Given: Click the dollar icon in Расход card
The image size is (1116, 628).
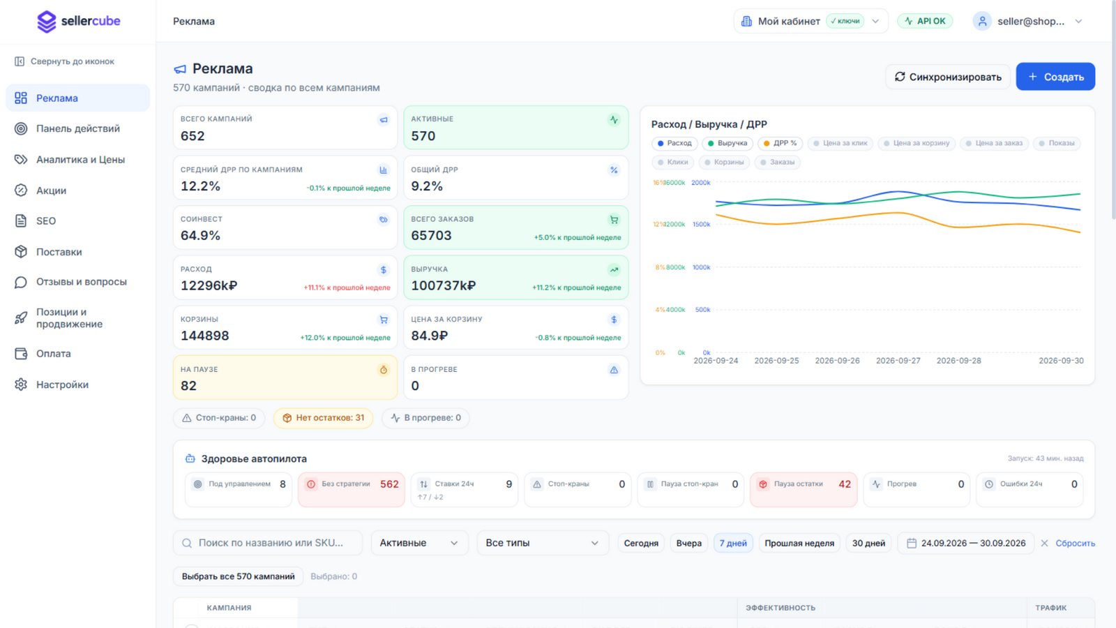Looking at the screenshot, I should [383, 270].
